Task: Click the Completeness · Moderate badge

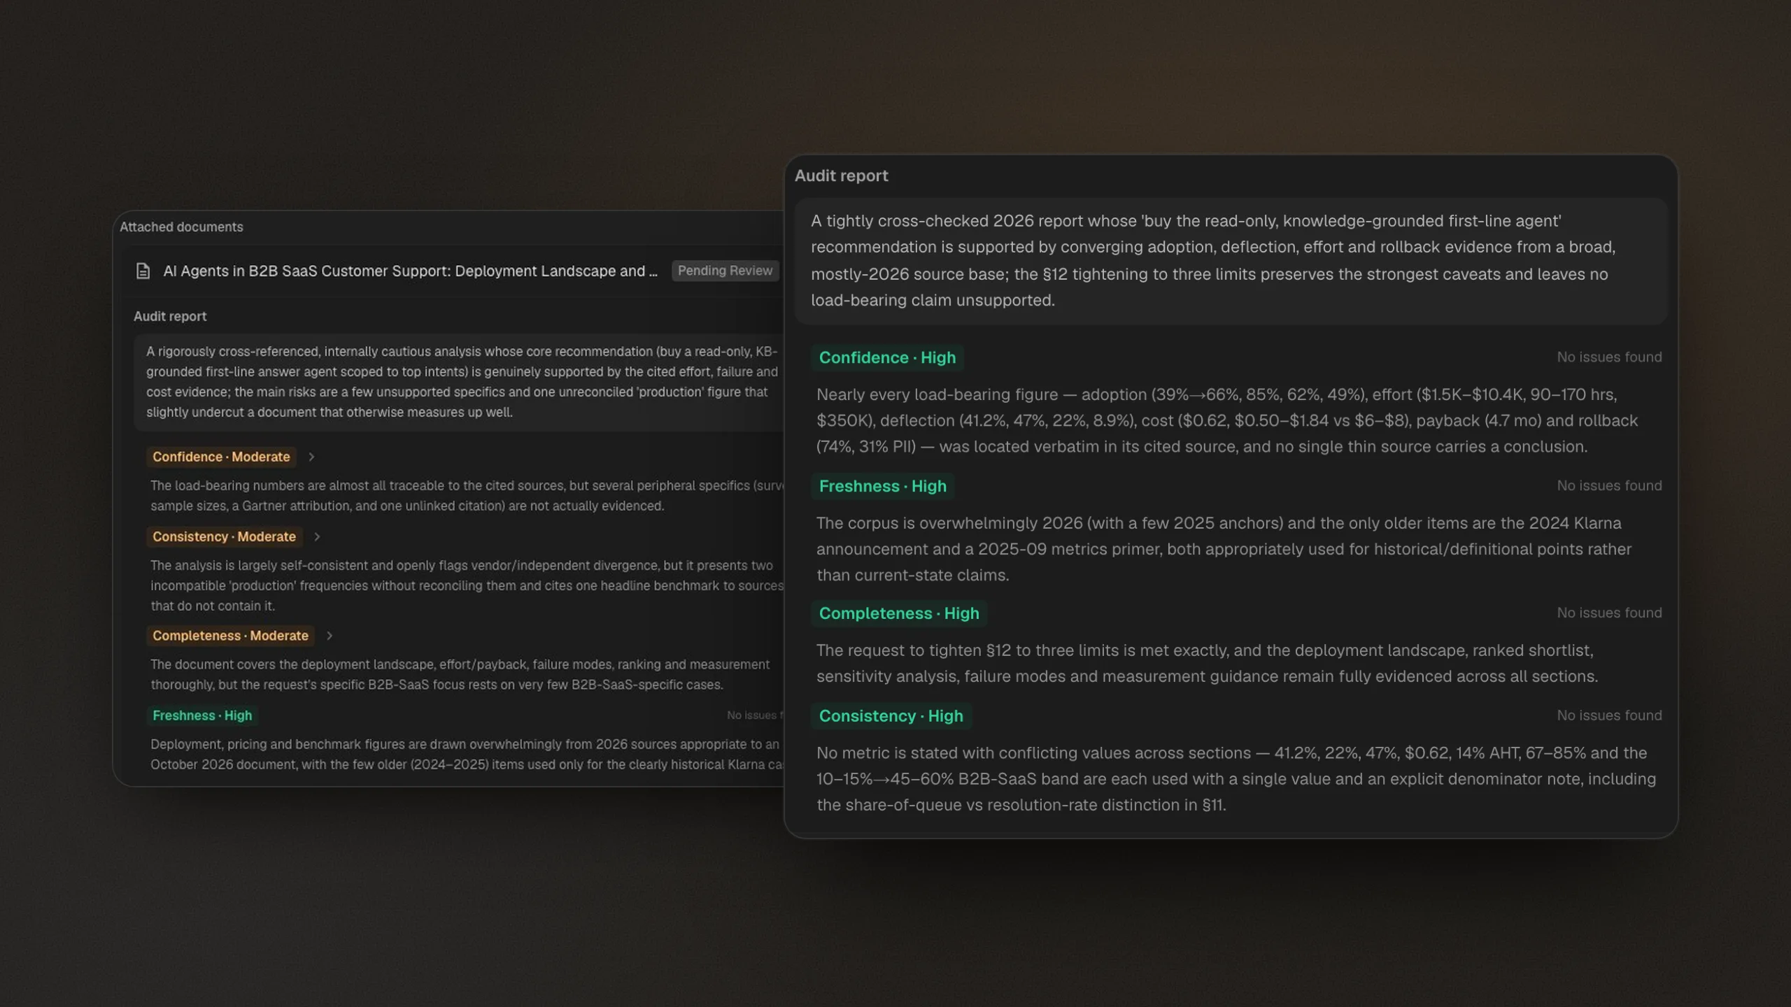Action: coord(230,636)
